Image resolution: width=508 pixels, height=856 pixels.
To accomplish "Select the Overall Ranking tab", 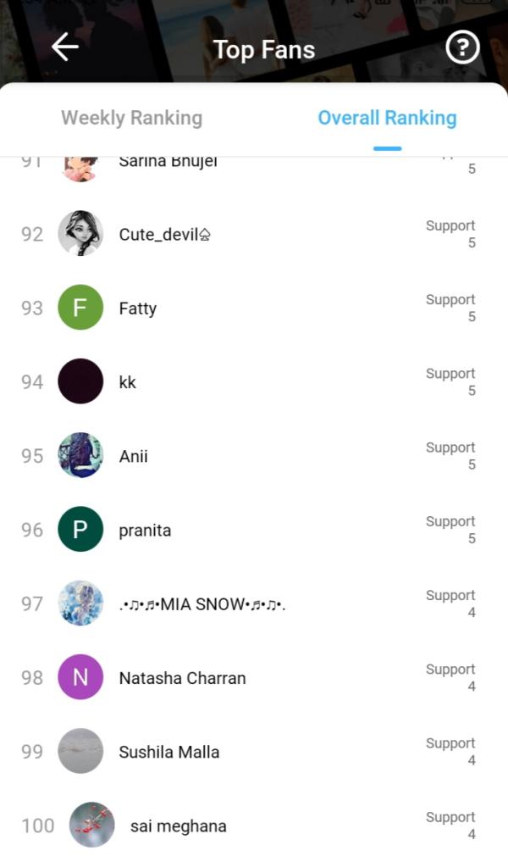I will click(x=387, y=118).
